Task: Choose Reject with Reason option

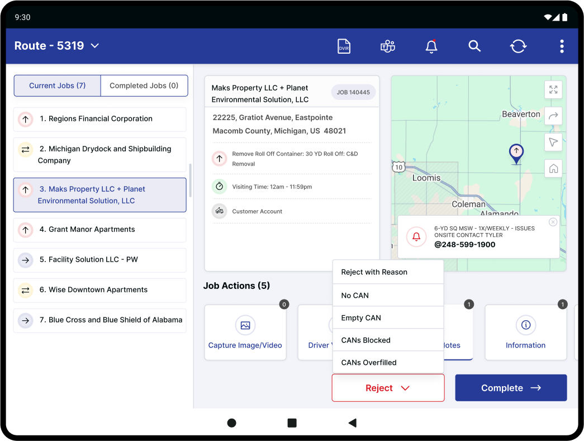Action: click(x=388, y=272)
